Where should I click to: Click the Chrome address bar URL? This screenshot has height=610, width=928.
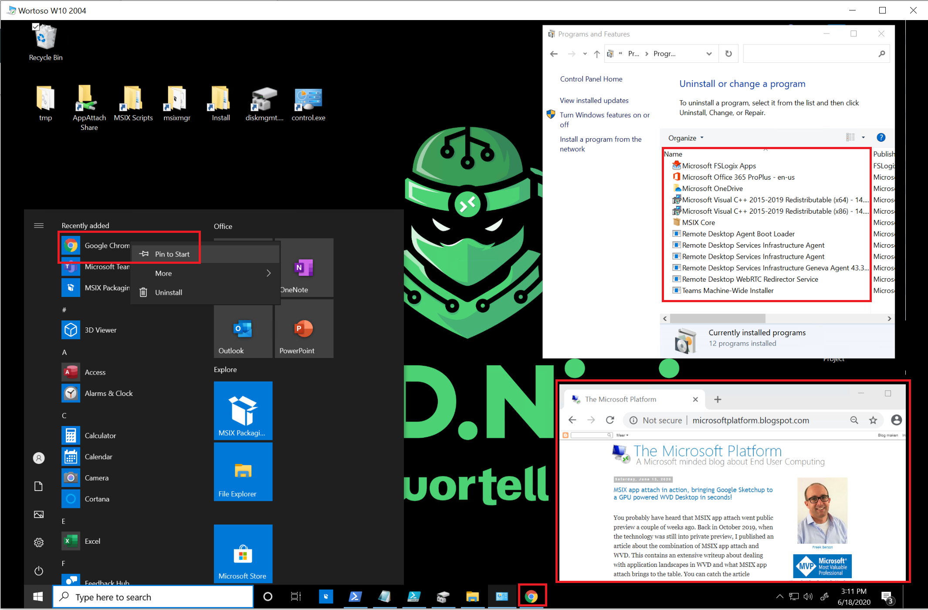(751, 420)
